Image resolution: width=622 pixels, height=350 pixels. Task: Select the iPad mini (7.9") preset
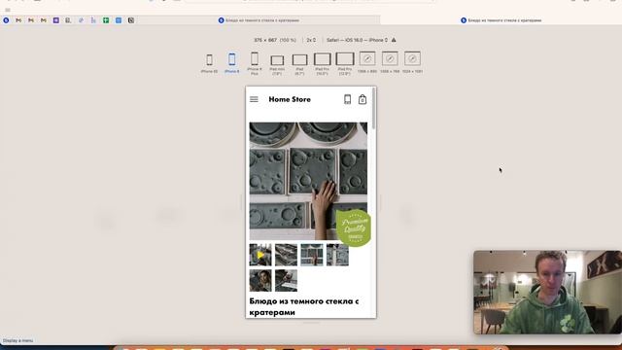click(x=277, y=64)
